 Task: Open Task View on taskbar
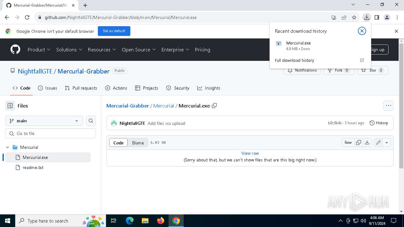[x=114, y=221]
